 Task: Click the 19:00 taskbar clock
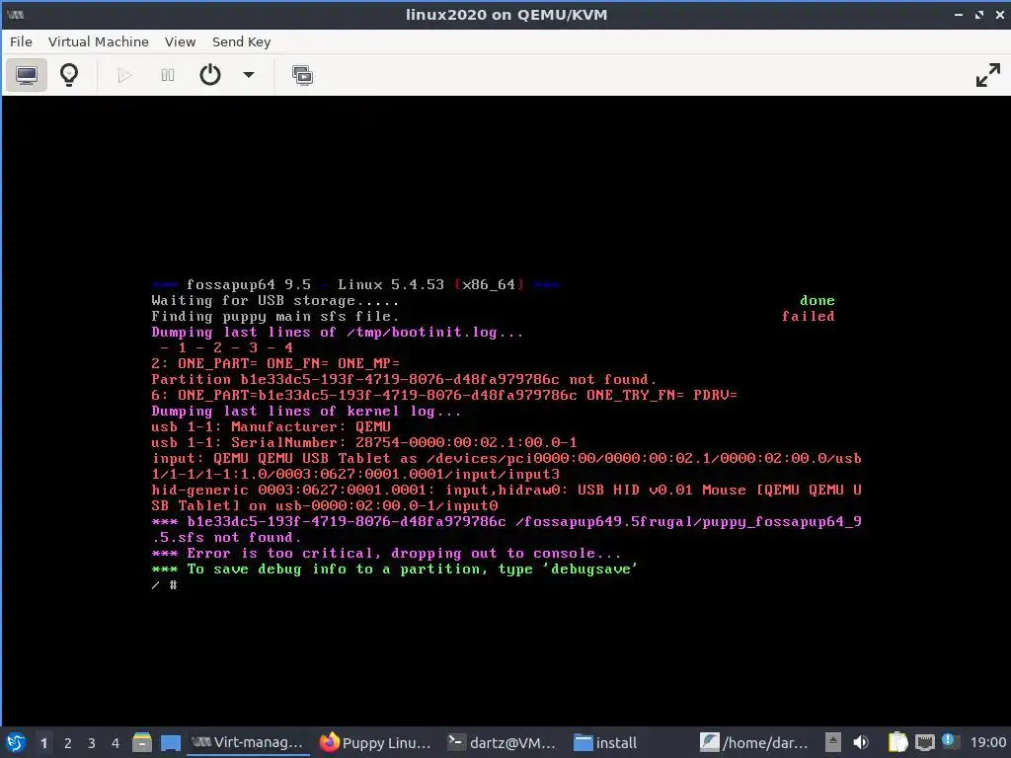point(988,743)
